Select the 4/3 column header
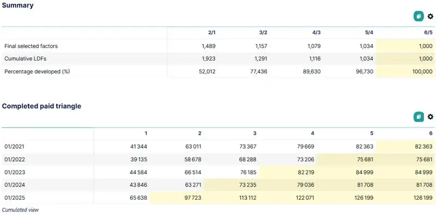The width and height of the screenshot is (436, 215). point(317,33)
